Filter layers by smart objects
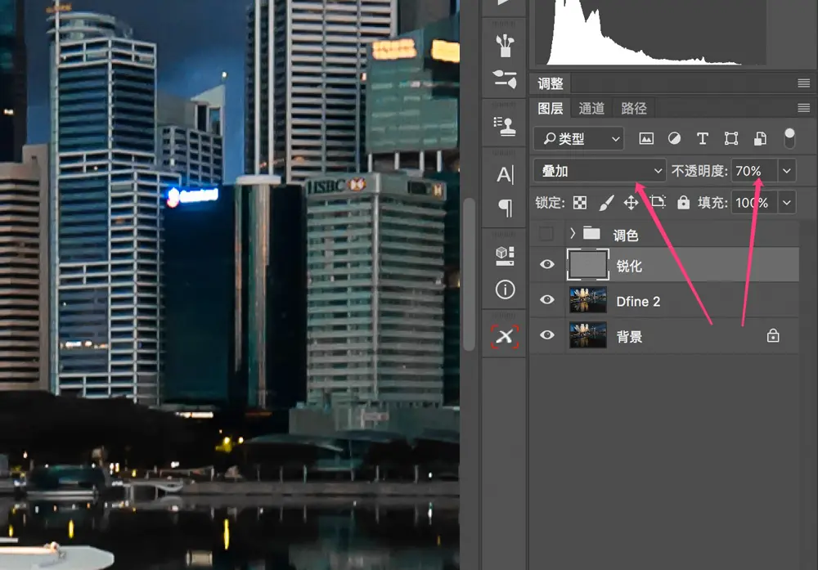The width and height of the screenshot is (818, 570). tap(760, 138)
